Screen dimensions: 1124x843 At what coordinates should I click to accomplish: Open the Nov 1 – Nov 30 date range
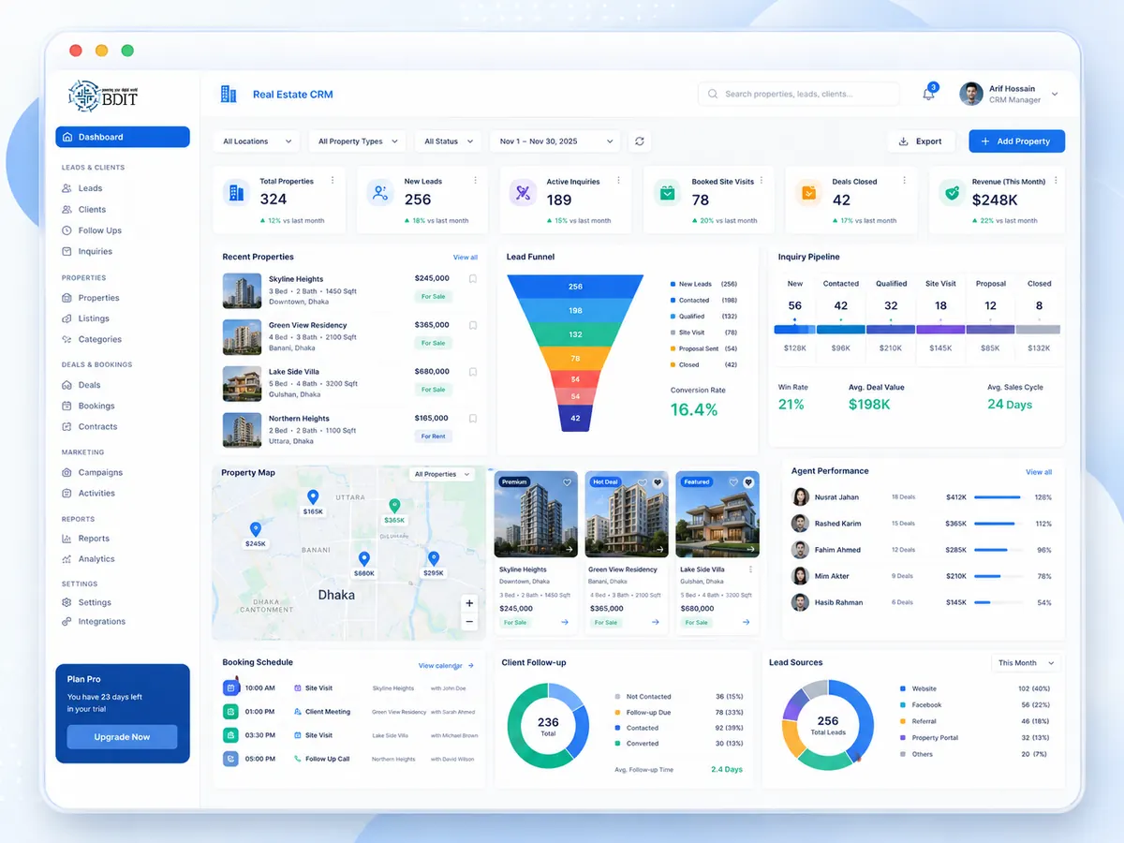[555, 141]
